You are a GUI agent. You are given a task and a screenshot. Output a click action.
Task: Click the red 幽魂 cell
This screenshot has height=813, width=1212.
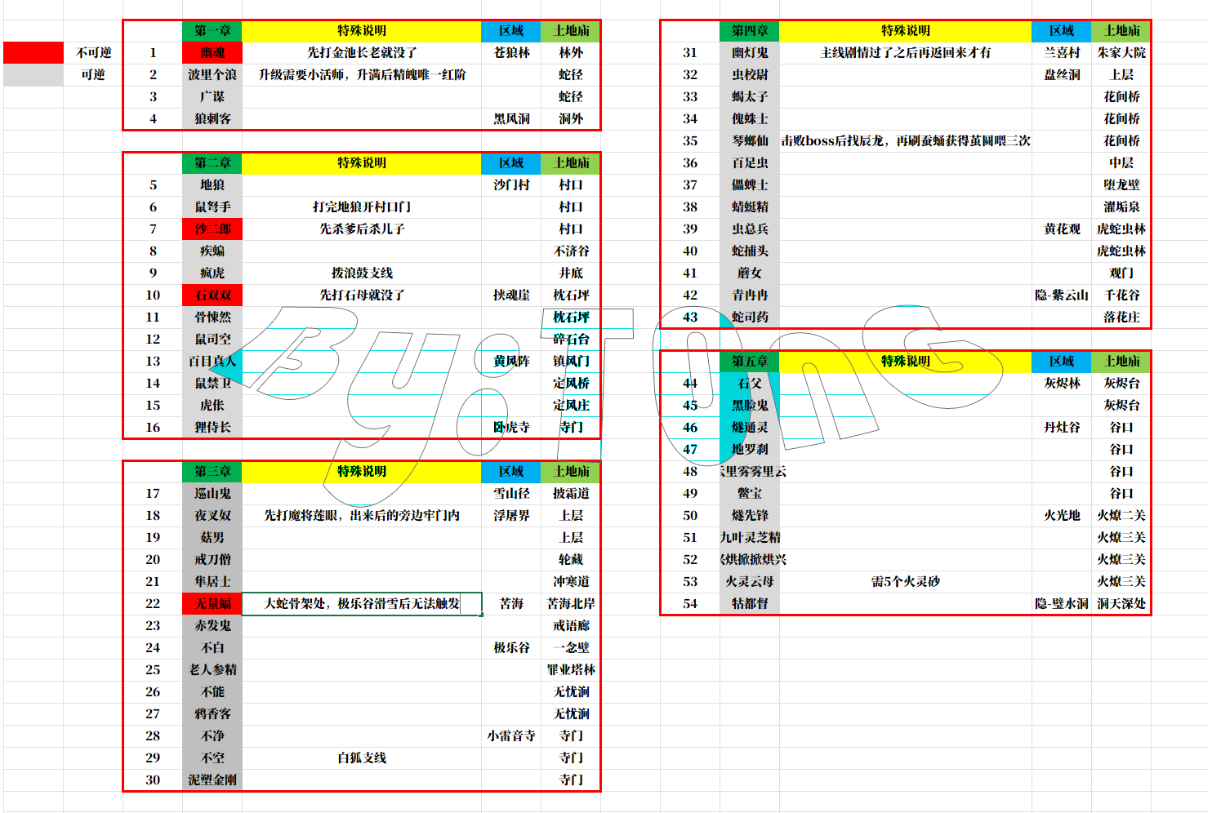coord(212,52)
